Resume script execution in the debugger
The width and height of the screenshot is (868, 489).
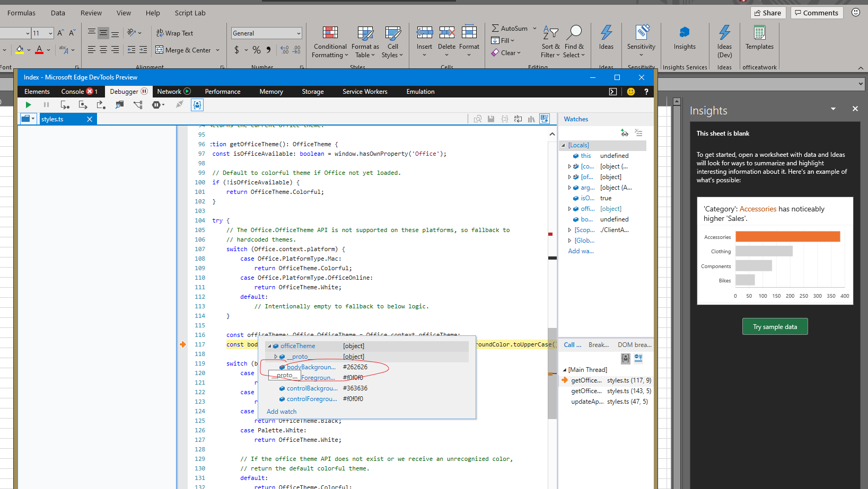tap(28, 104)
